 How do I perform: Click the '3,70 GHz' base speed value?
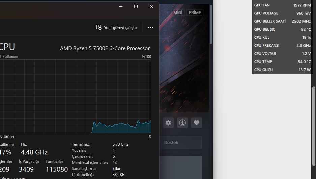pos(120,144)
